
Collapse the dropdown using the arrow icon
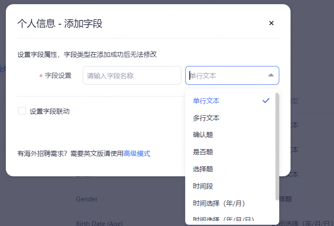[271, 76]
